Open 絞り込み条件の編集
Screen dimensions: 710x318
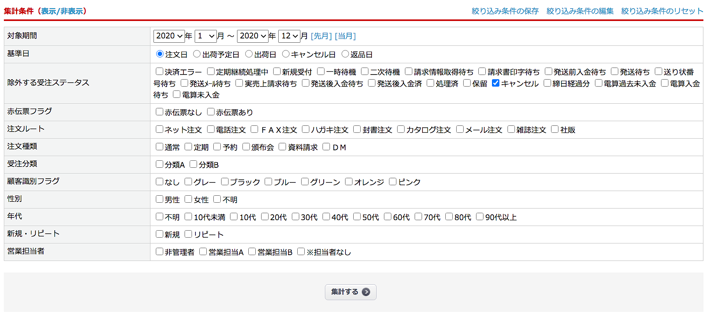coord(580,11)
